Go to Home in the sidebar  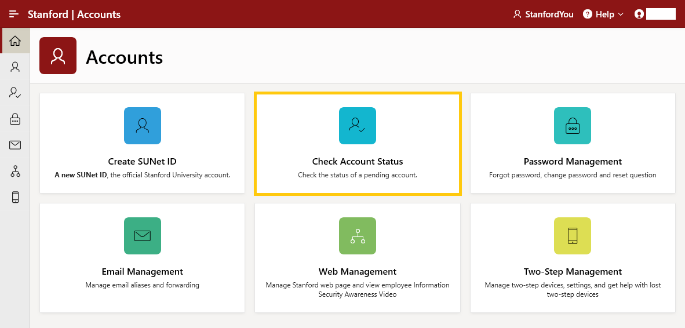coord(15,41)
